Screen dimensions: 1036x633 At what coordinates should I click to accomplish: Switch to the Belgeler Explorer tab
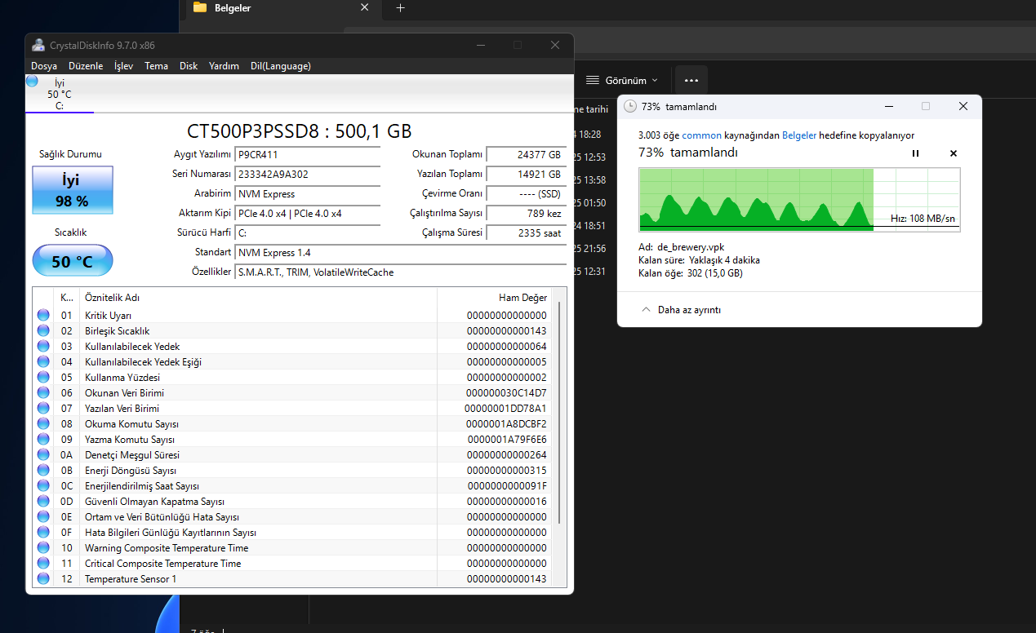pos(280,9)
